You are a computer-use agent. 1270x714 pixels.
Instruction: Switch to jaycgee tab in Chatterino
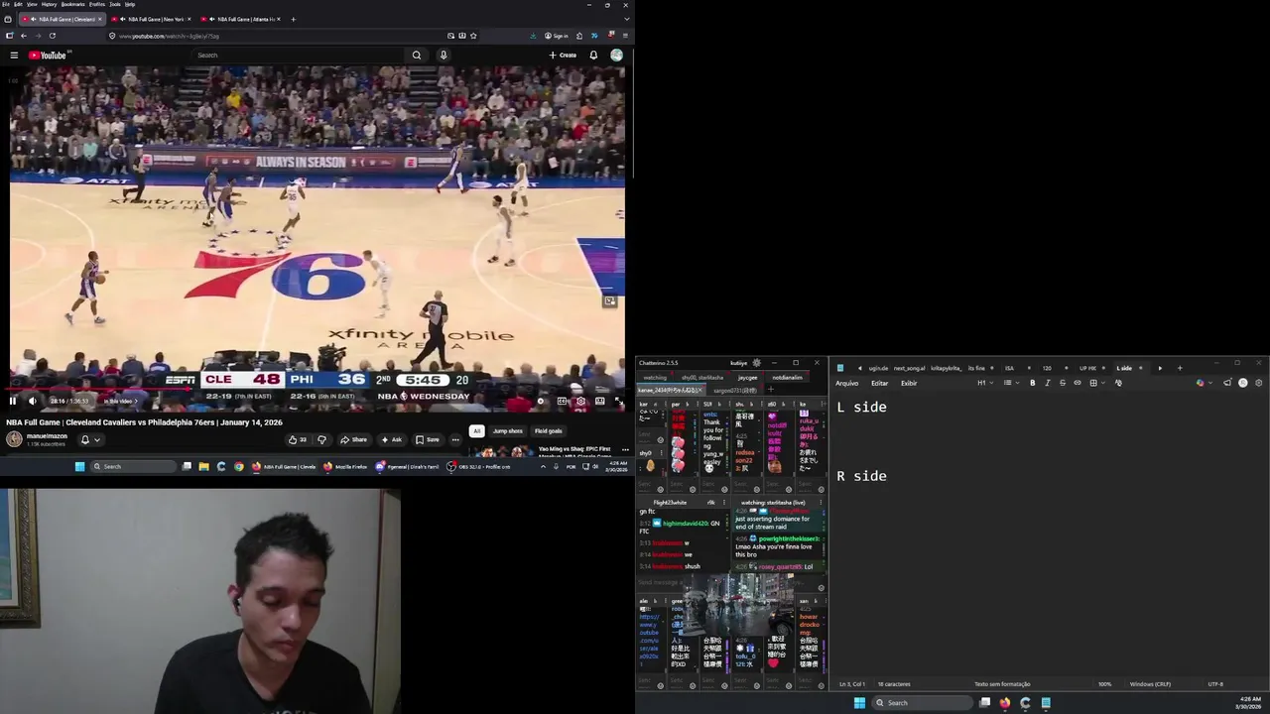click(747, 377)
